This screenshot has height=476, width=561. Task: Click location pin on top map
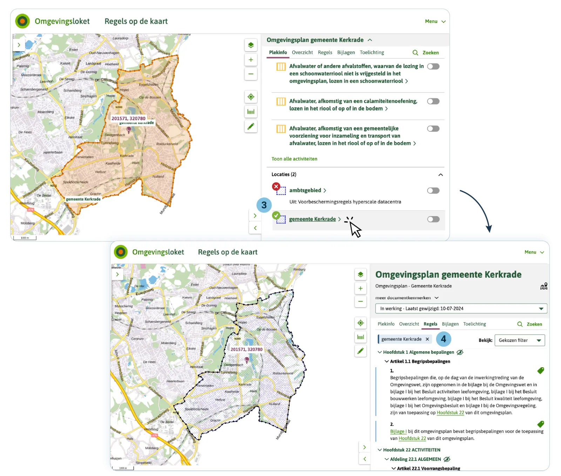pos(129,130)
